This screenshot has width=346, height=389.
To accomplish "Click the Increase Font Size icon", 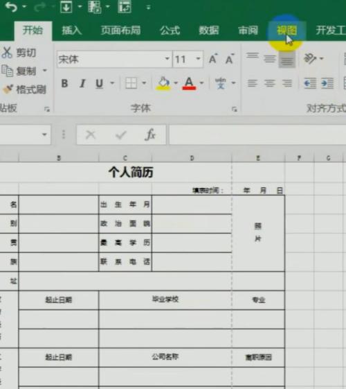I will 213,59.
